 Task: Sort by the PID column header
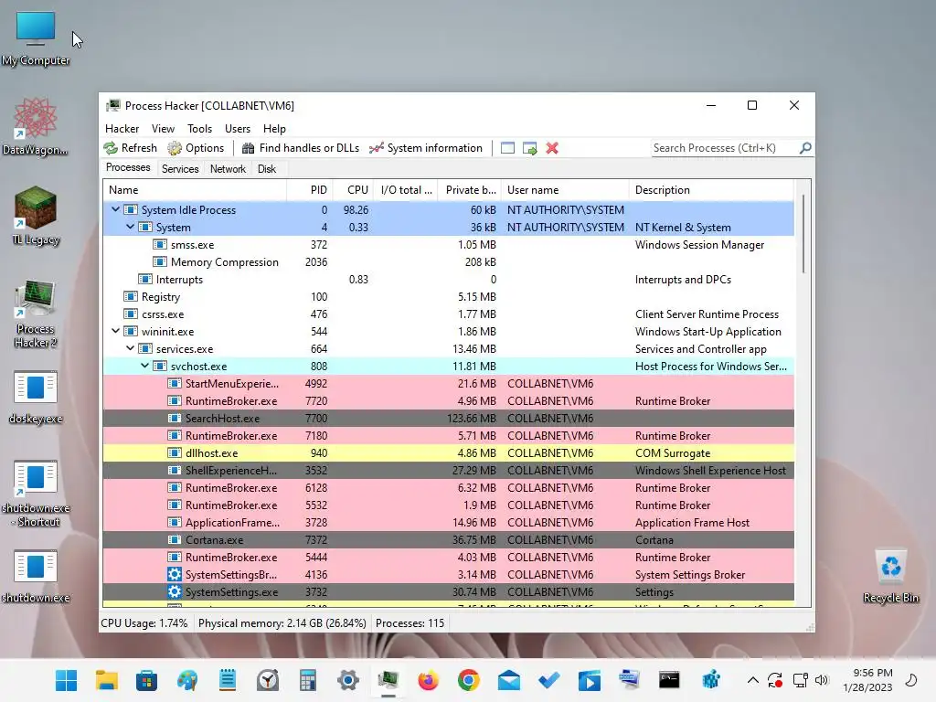[x=310, y=190]
